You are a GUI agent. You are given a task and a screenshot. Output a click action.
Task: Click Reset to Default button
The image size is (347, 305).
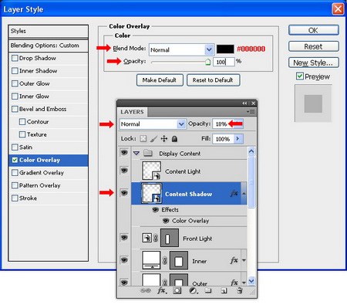point(213,80)
